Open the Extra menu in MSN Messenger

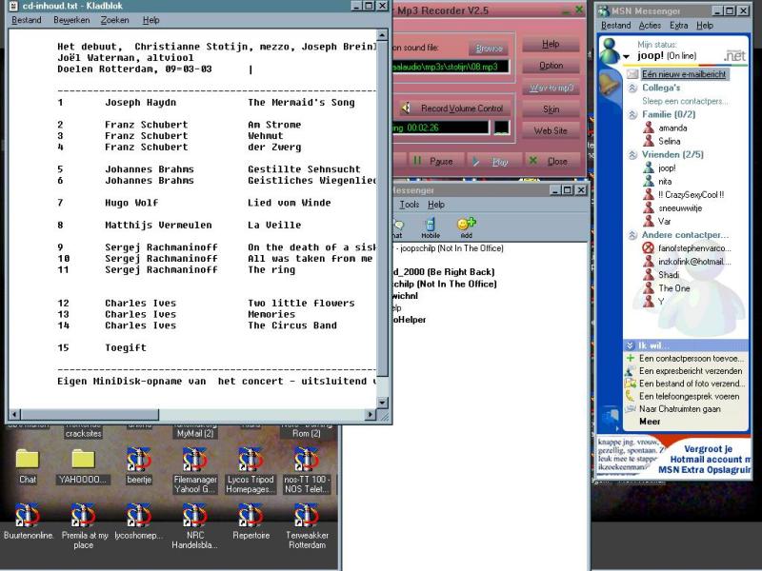(x=678, y=26)
